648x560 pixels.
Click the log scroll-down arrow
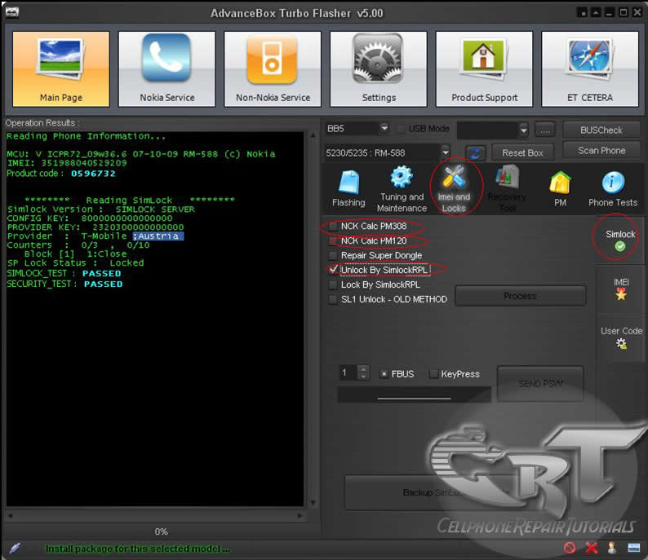tap(313, 503)
